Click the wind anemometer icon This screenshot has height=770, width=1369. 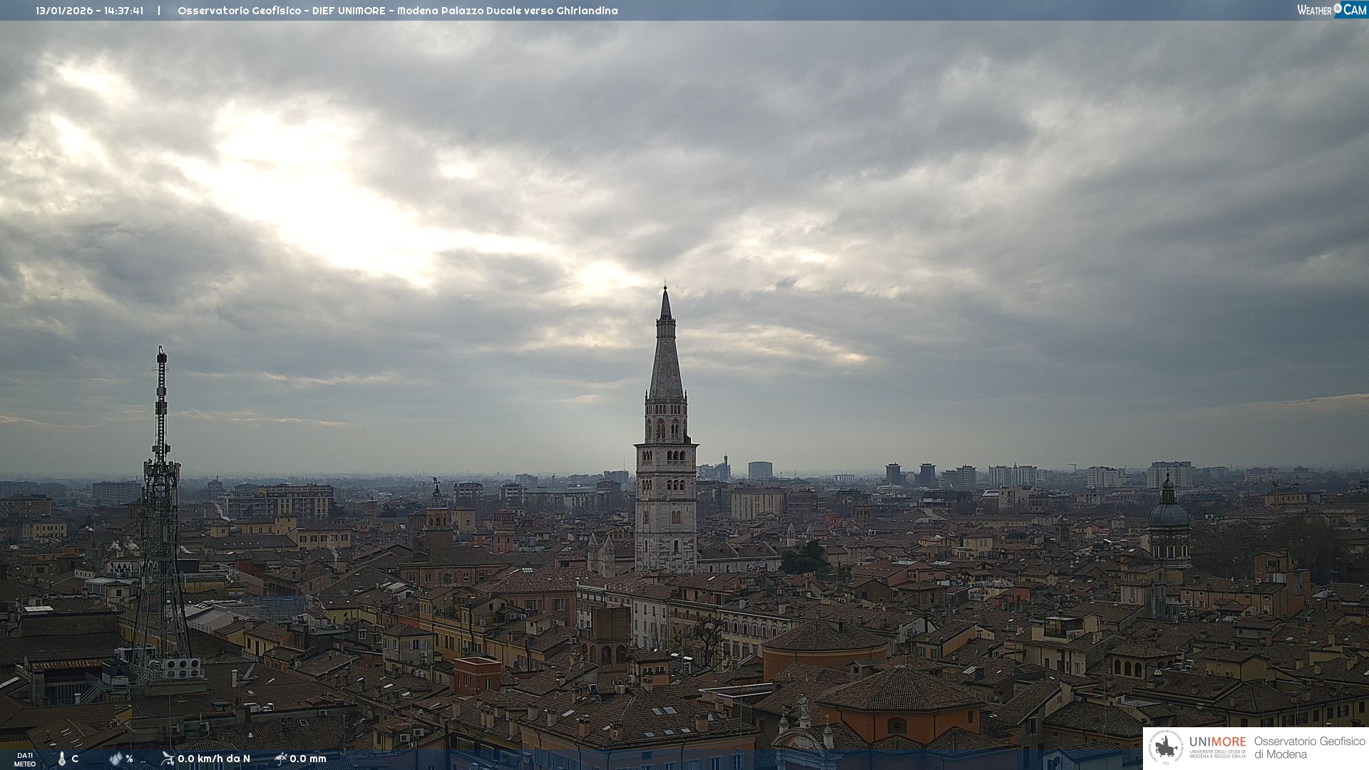tap(168, 759)
